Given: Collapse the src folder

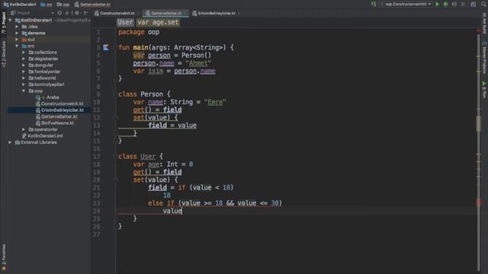Looking at the screenshot, I should [x=17, y=46].
